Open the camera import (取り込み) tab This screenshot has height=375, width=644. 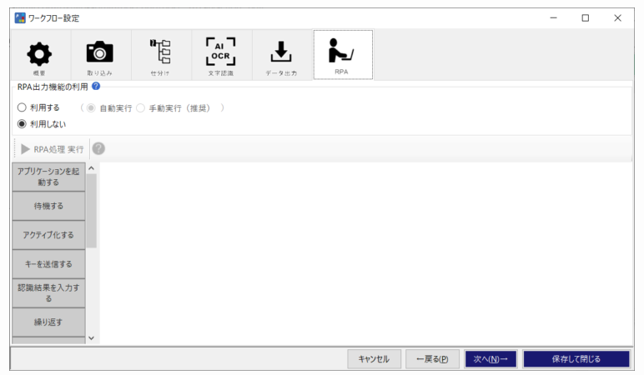(x=101, y=55)
